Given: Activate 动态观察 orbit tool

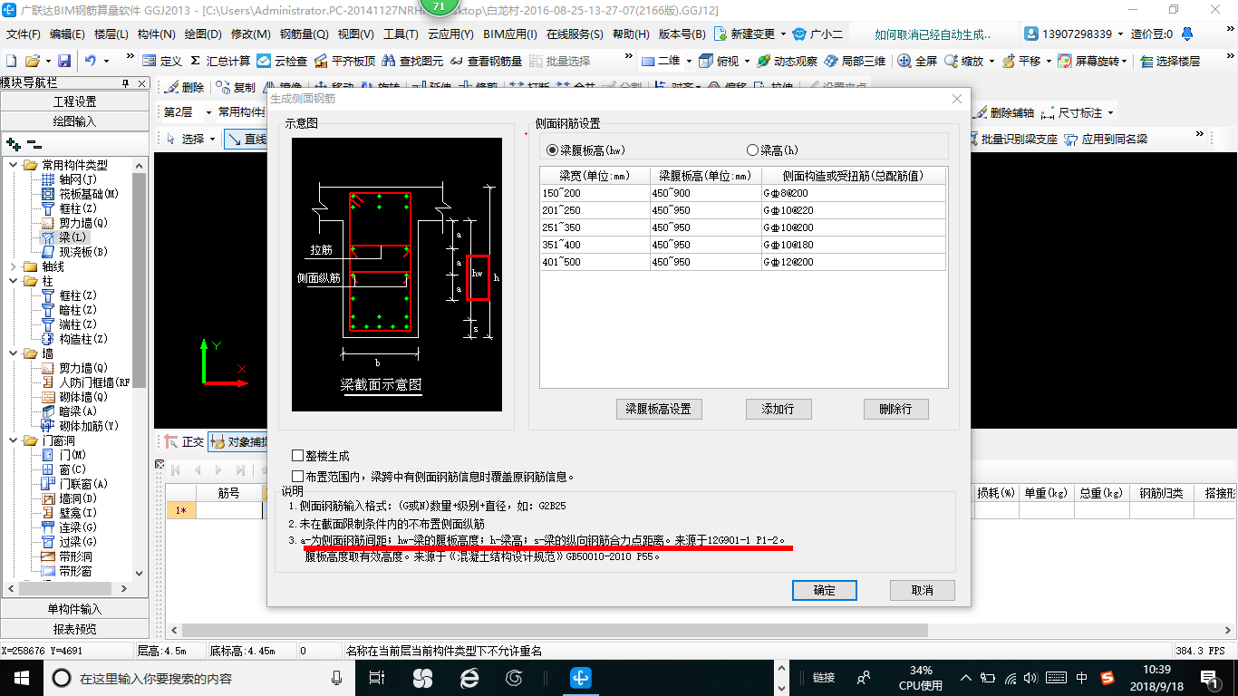Looking at the screenshot, I should pyautogui.click(x=787, y=61).
